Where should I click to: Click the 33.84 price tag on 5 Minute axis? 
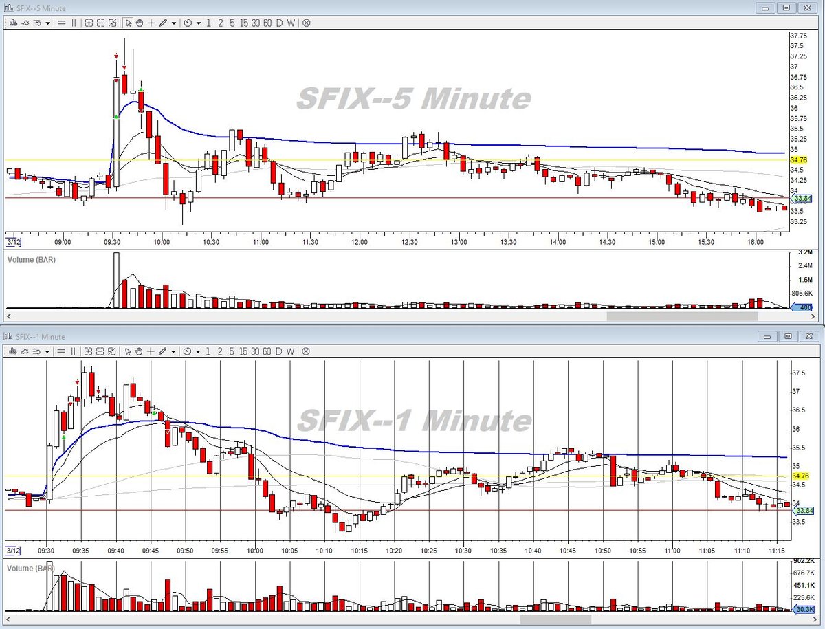pos(801,199)
